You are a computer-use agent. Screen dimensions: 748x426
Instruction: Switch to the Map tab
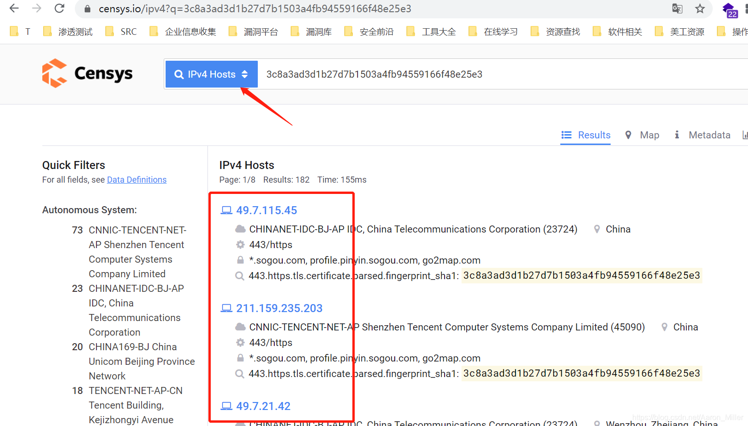click(642, 135)
